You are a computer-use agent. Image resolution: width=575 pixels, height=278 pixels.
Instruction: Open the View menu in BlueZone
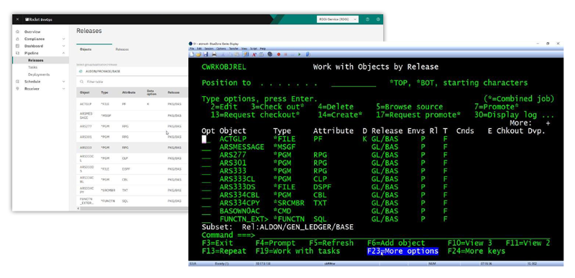(244, 49)
